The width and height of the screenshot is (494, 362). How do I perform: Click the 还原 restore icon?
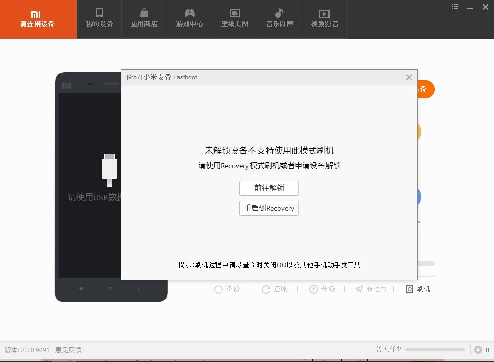pyautogui.click(x=266, y=289)
